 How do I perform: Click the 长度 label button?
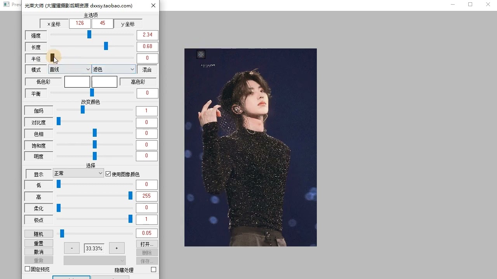(x=36, y=47)
